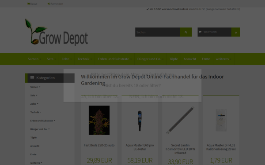Click the Grow Depot logo

pos(57,32)
